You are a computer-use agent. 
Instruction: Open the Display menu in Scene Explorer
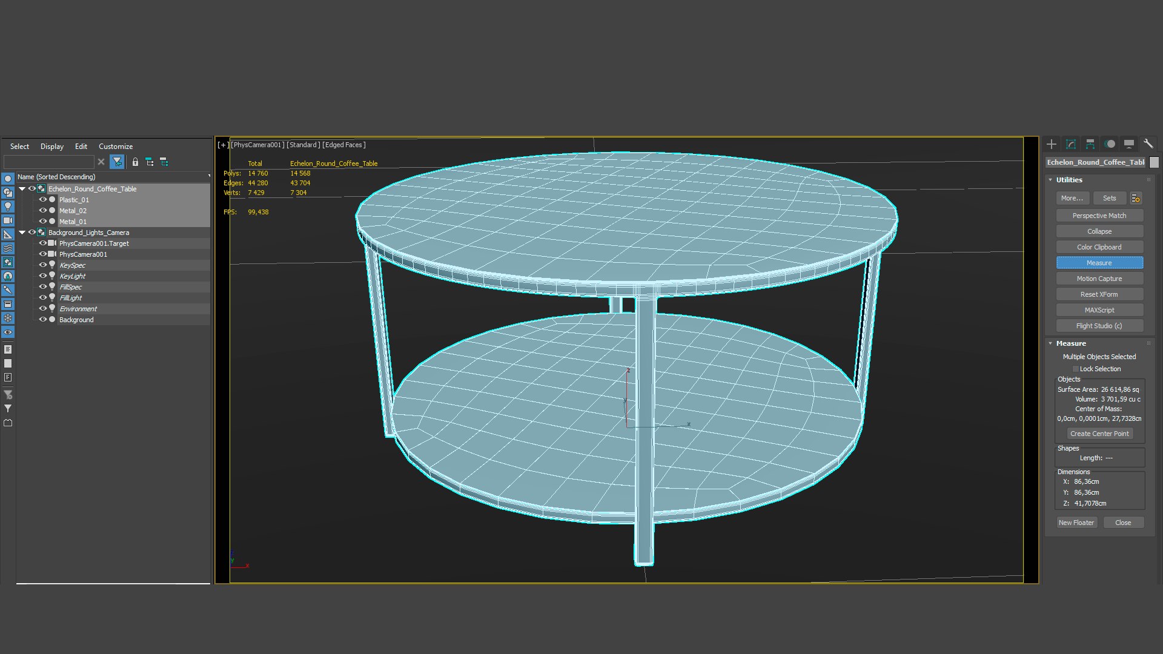[52, 147]
